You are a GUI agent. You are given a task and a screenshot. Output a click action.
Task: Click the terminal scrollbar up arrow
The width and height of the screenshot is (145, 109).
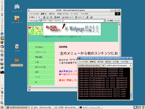[131, 69]
